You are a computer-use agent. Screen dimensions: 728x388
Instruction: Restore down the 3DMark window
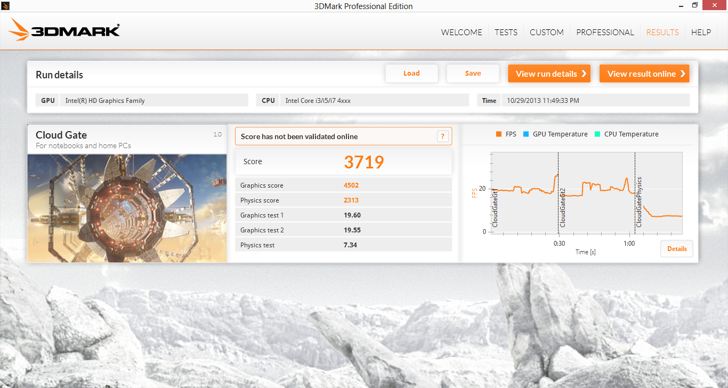coord(694,5)
